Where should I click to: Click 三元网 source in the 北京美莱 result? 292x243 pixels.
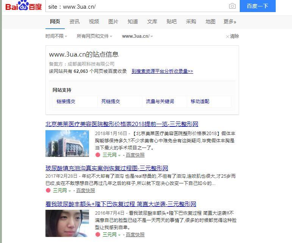pos(109,155)
